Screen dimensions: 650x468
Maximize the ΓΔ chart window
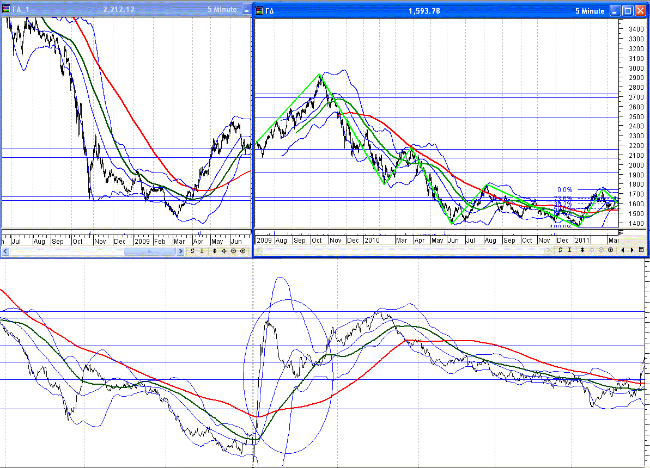coord(627,10)
